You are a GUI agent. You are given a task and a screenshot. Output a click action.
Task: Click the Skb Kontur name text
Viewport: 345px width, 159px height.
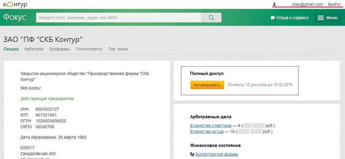click(x=31, y=88)
